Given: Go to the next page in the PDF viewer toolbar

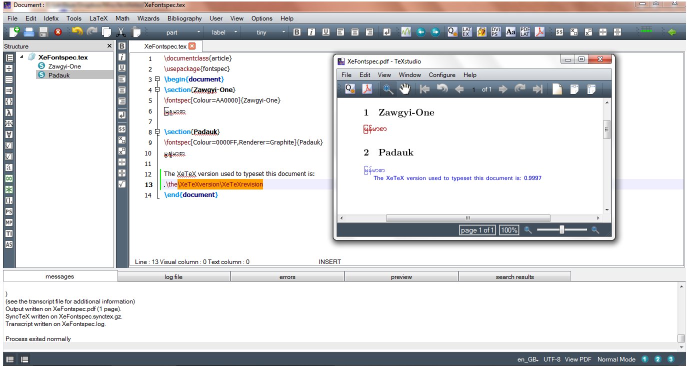Looking at the screenshot, I should tap(503, 89).
